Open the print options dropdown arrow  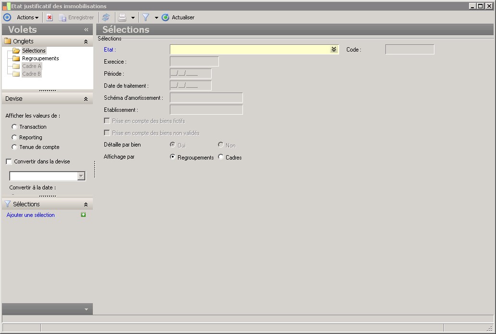(133, 17)
